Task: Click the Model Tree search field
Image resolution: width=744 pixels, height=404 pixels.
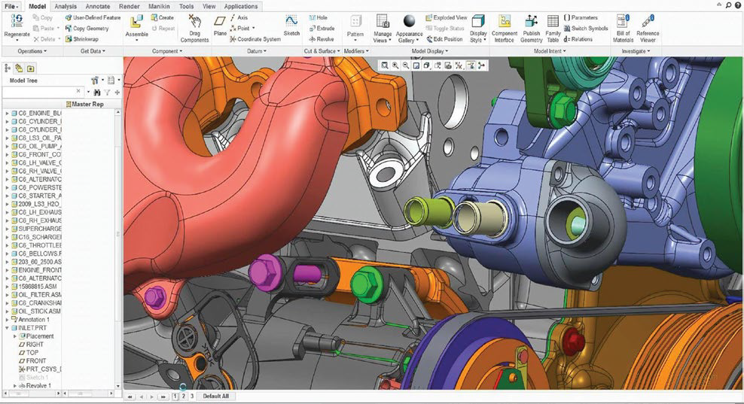Action: click(x=42, y=92)
